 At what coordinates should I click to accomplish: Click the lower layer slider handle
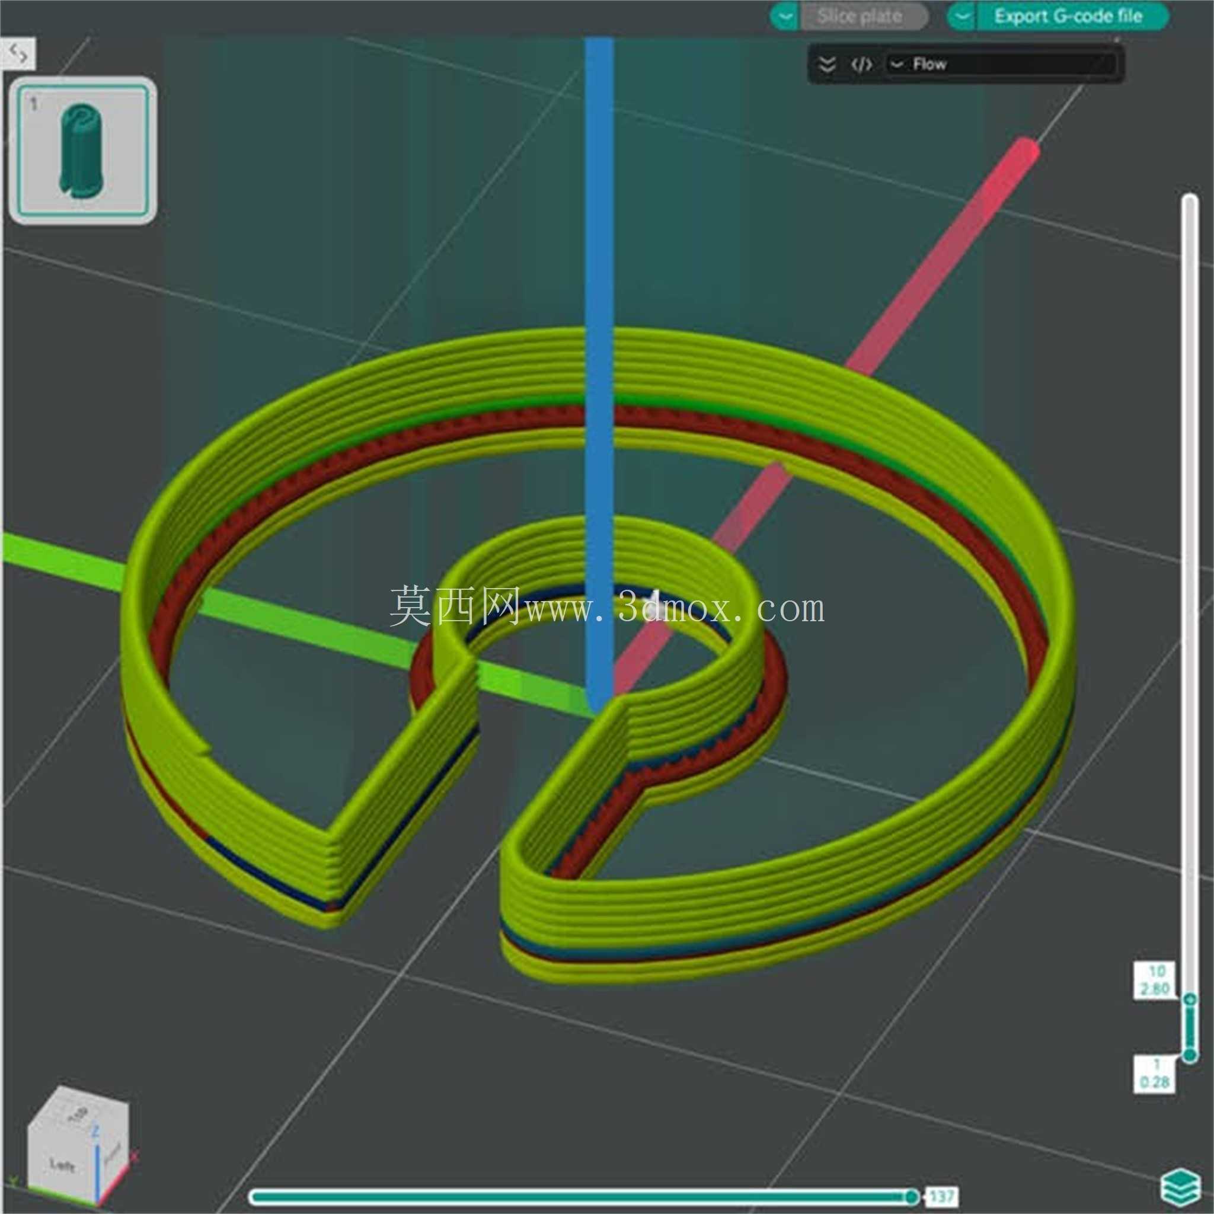click(x=1190, y=1055)
